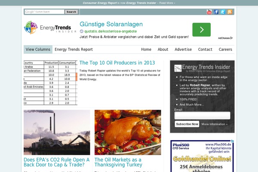Click the Subscribe Now button
The image size is (258, 172).
point(187,124)
